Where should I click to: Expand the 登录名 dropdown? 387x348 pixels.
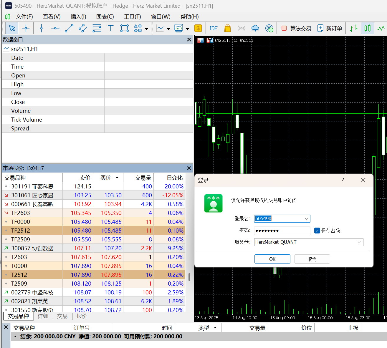[x=306, y=218]
